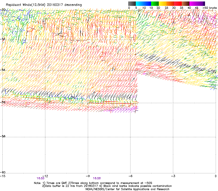
Task: Click the purple time stamp '18:55'
Action: tap(40, 178)
